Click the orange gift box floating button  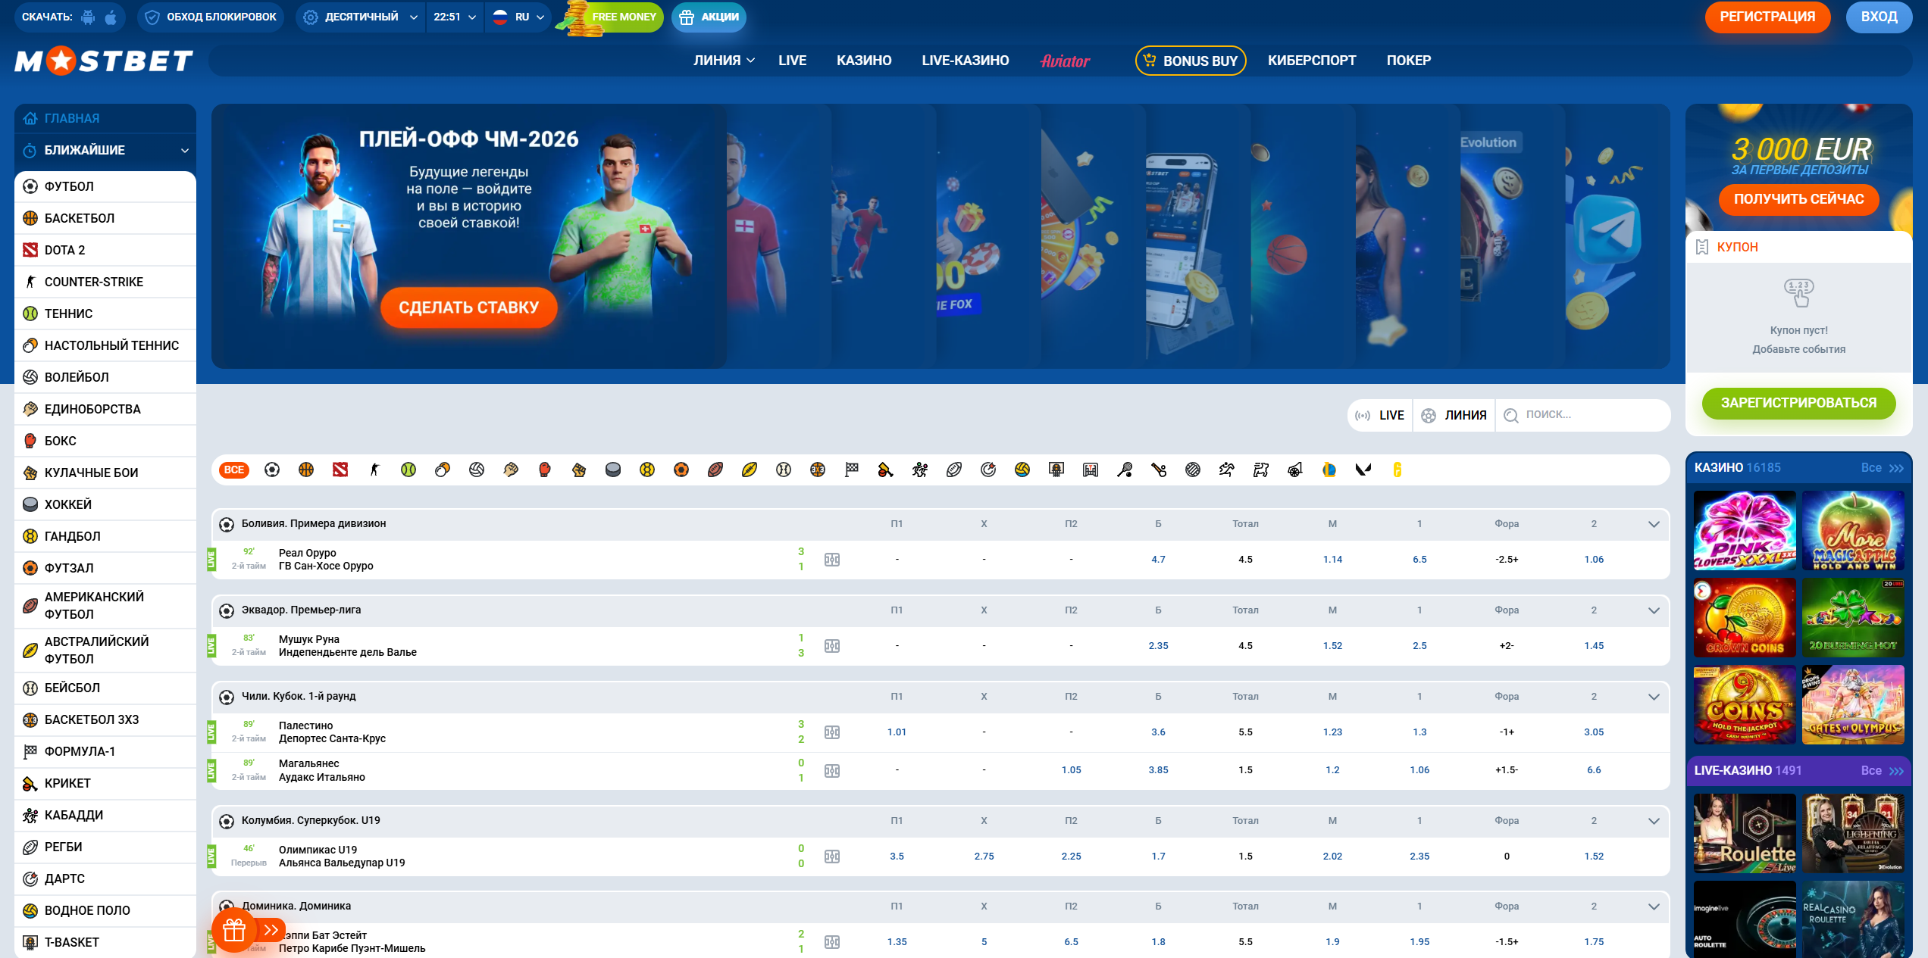coord(234,930)
